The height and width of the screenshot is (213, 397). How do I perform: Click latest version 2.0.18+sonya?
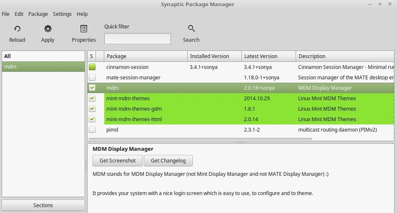(259, 88)
